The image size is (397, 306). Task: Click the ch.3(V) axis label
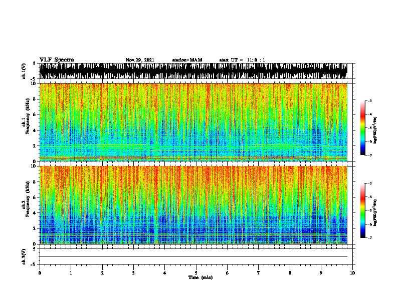click(x=24, y=256)
